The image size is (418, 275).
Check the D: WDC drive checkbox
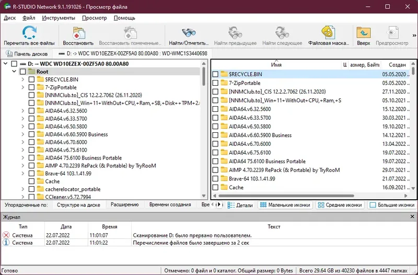(14, 64)
